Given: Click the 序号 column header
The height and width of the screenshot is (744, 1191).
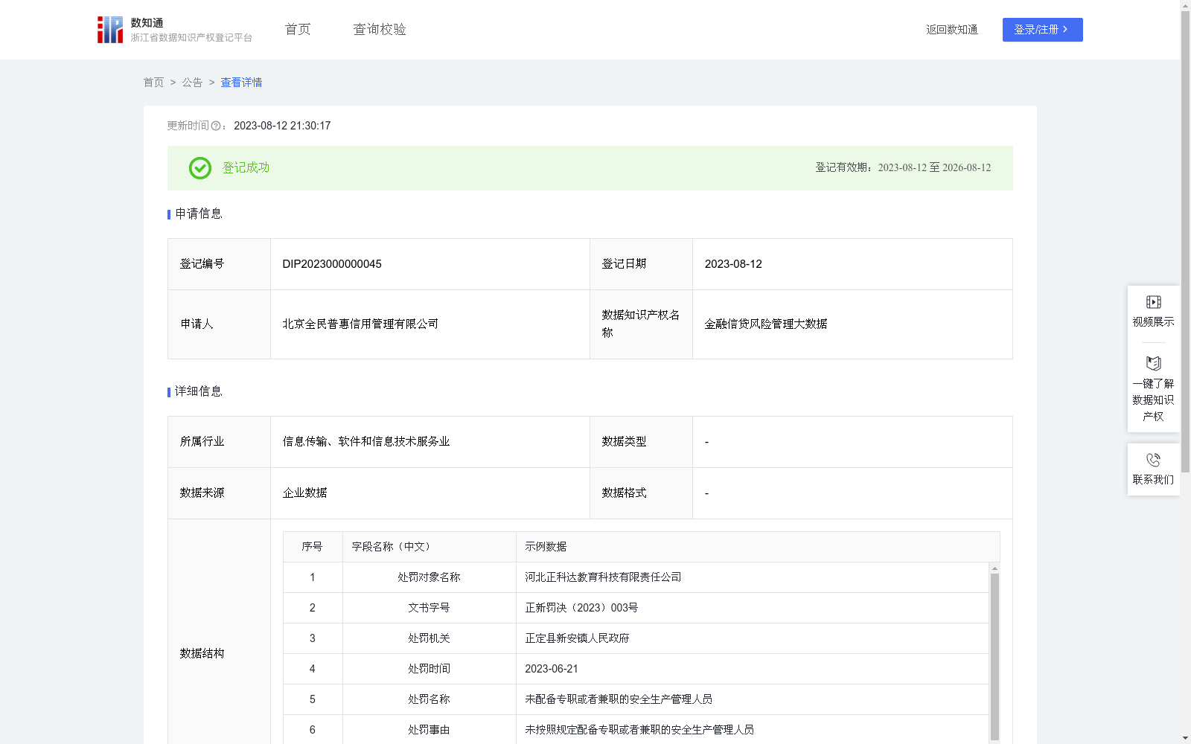Looking at the screenshot, I should click(312, 547).
